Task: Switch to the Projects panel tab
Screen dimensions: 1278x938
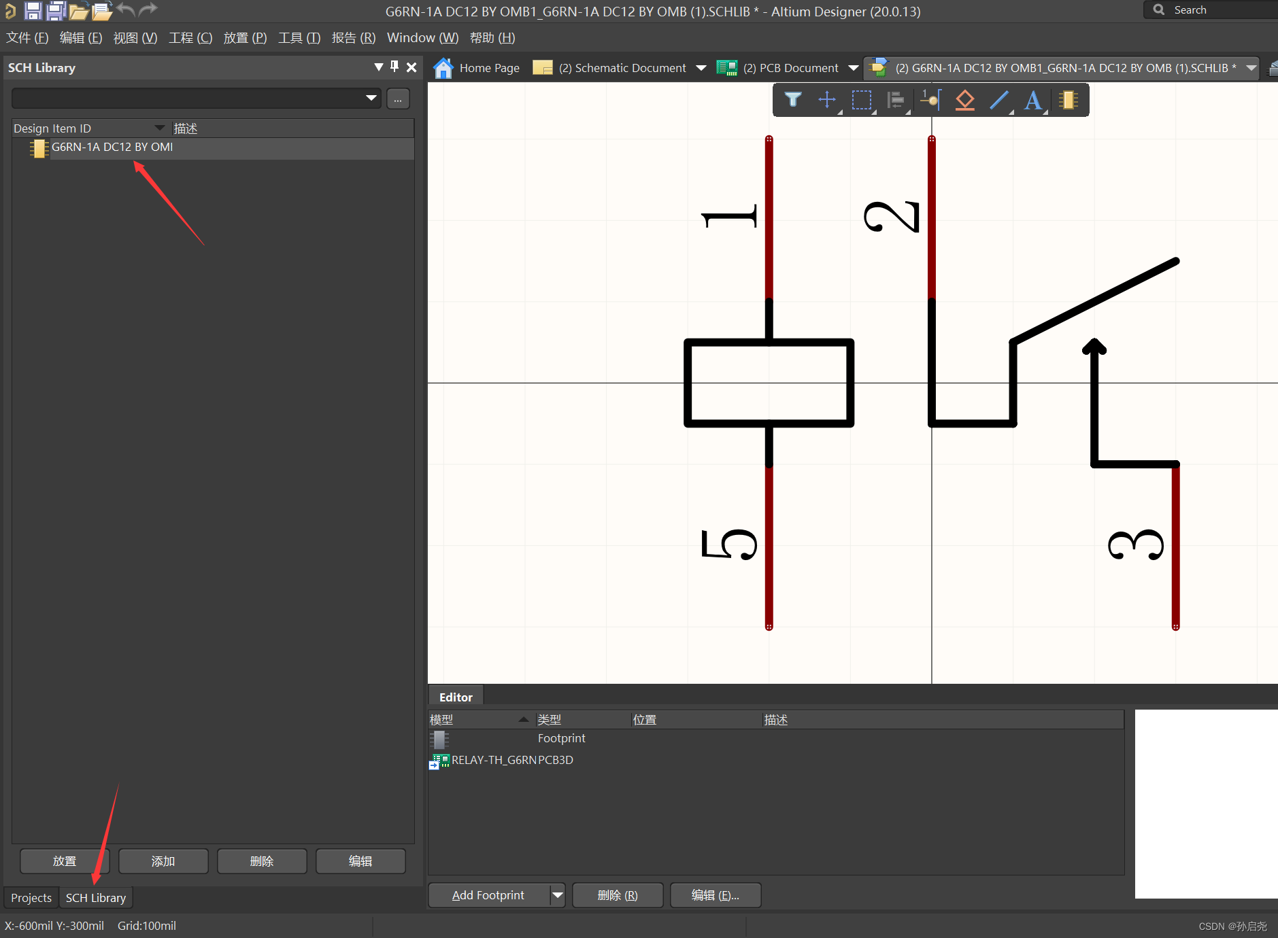Action: click(x=31, y=898)
